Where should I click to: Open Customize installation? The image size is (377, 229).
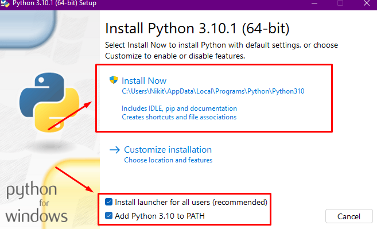pos(168,150)
